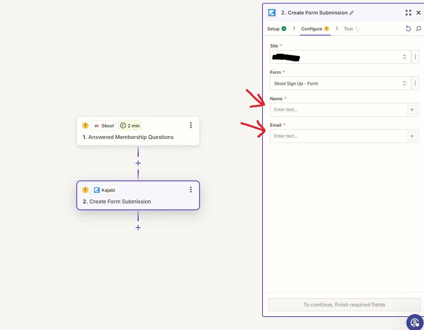
Task: Select the Kajabi Create Form Submission step
Action: point(138,195)
